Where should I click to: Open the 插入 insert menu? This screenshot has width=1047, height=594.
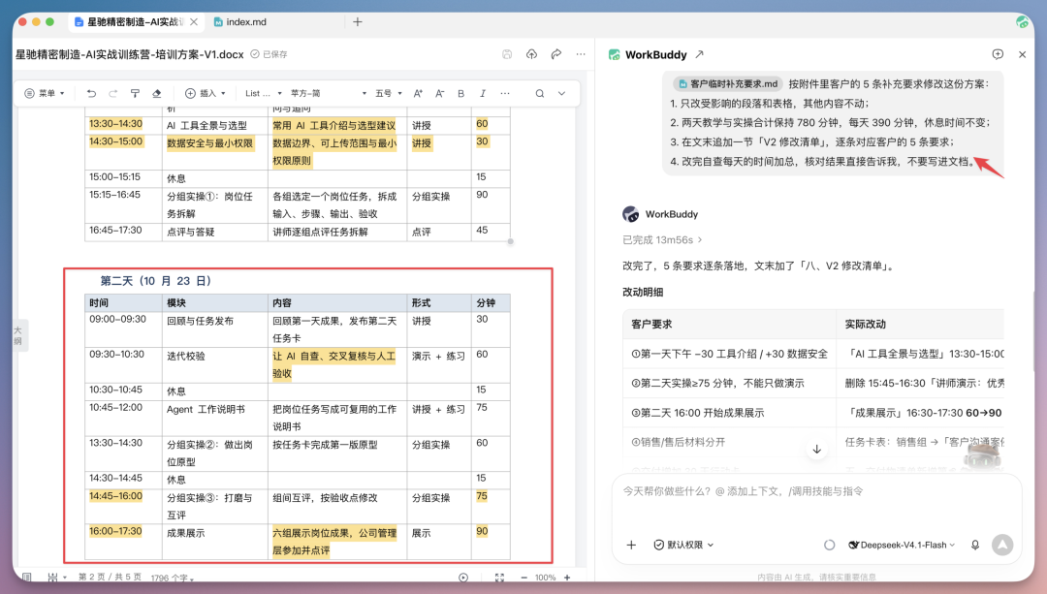coord(206,93)
